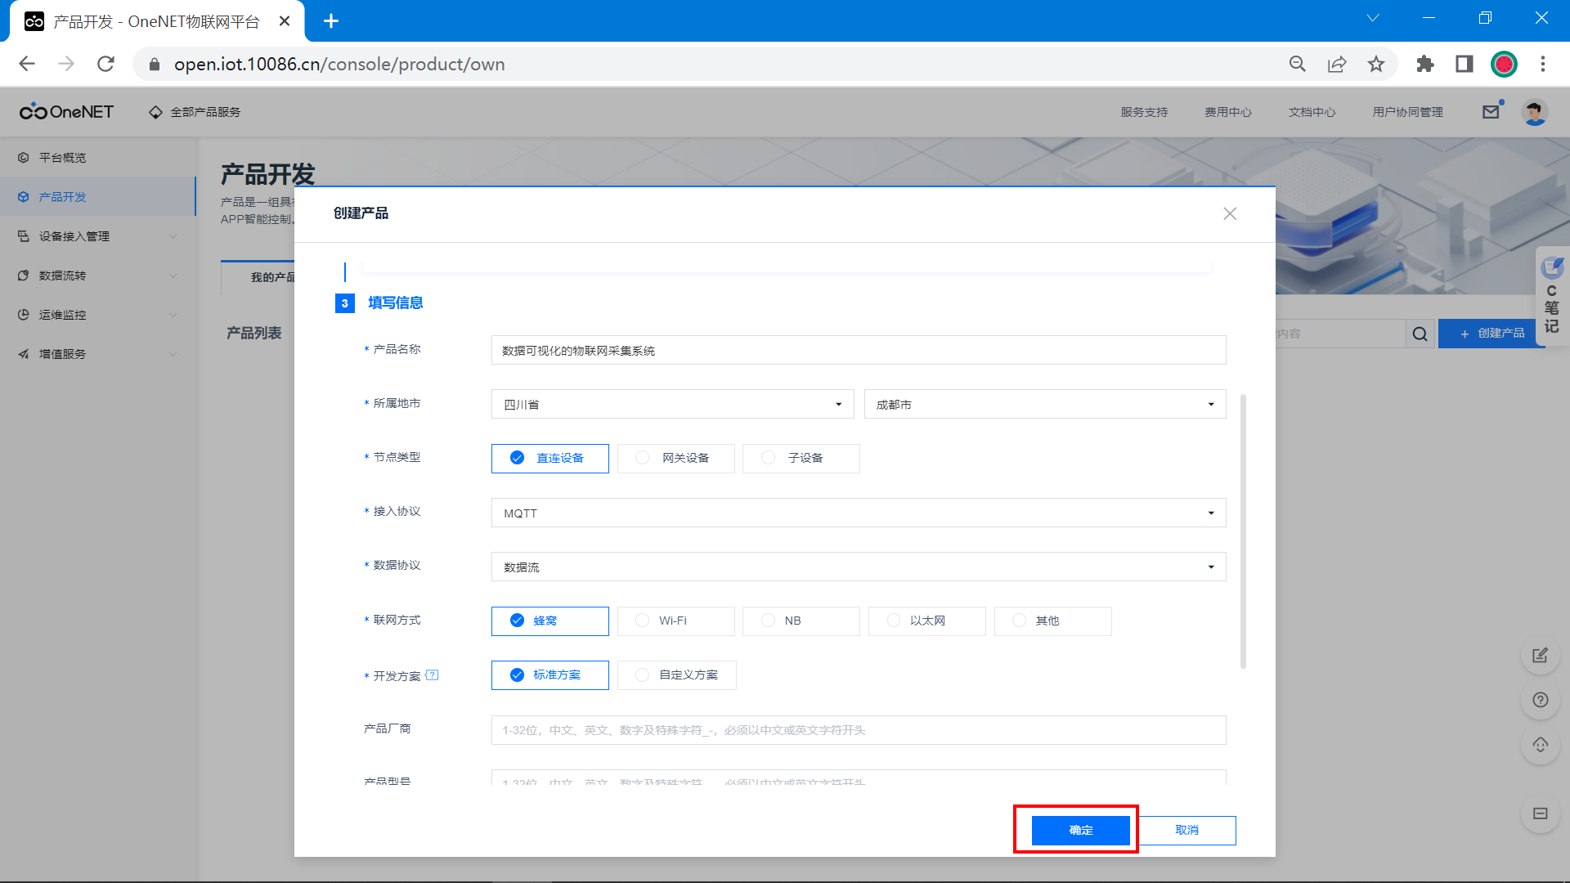Click the feedback edit floating icon
The height and width of the screenshot is (883, 1570).
pos(1540,656)
